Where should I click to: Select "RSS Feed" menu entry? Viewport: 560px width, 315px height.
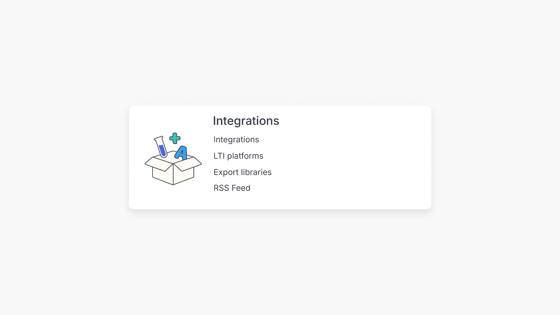[x=232, y=188]
